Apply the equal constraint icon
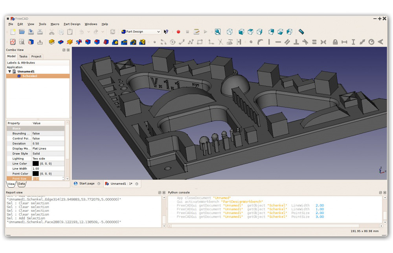Screen dimensions: 393x253 point(314,42)
